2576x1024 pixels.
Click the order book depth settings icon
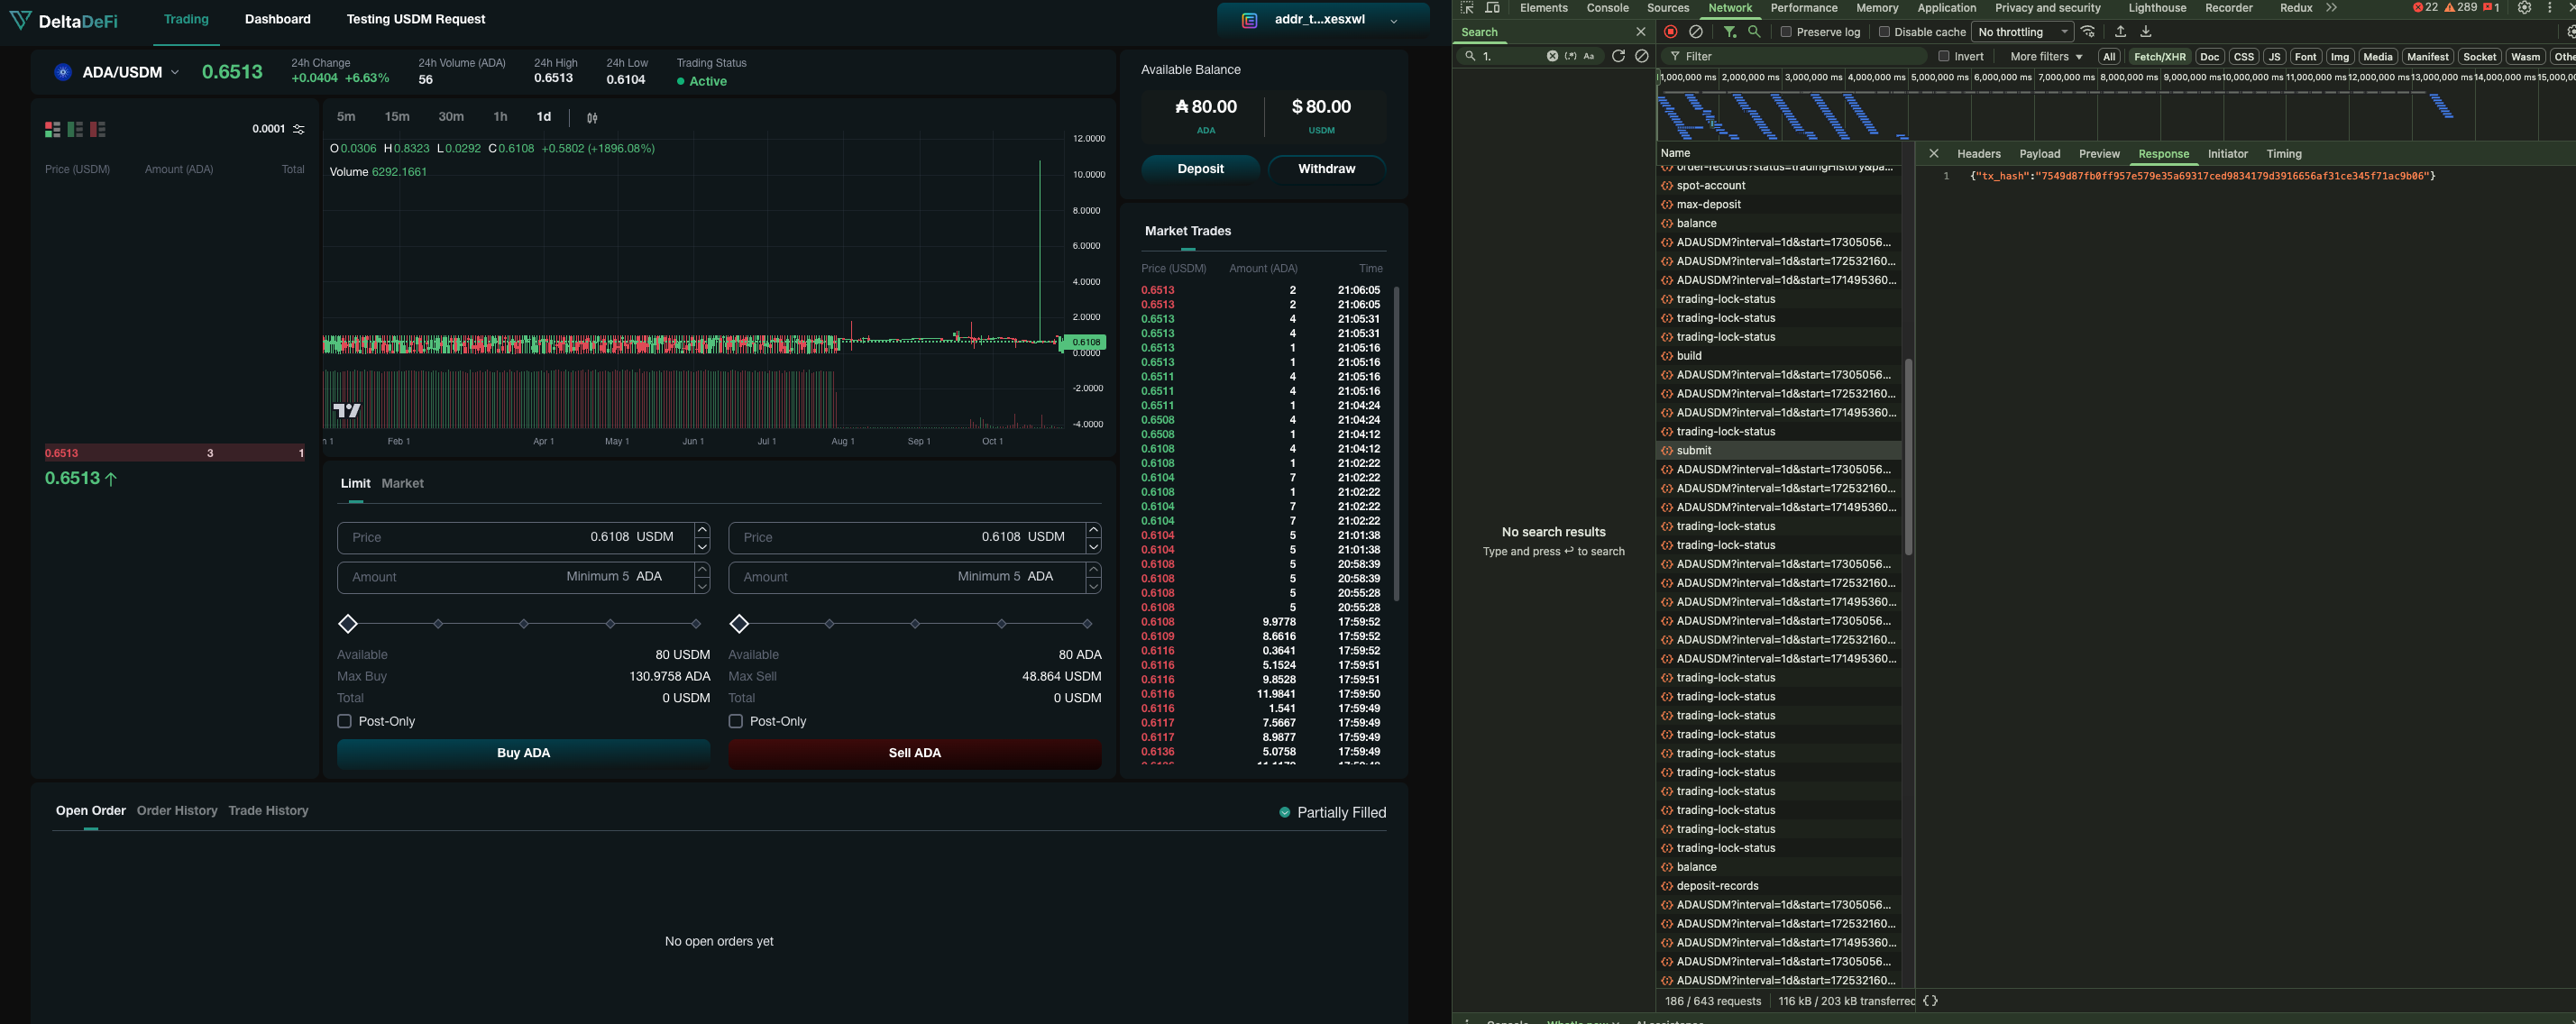(298, 129)
